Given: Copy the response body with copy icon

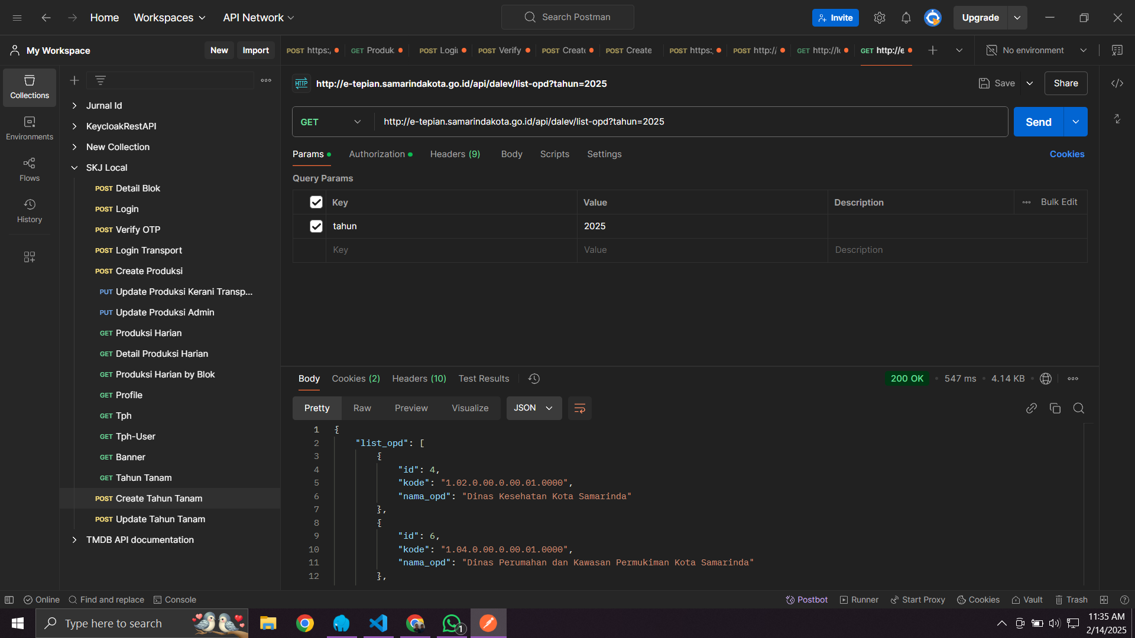Looking at the screenshot, I should [x=1055, y=408].
